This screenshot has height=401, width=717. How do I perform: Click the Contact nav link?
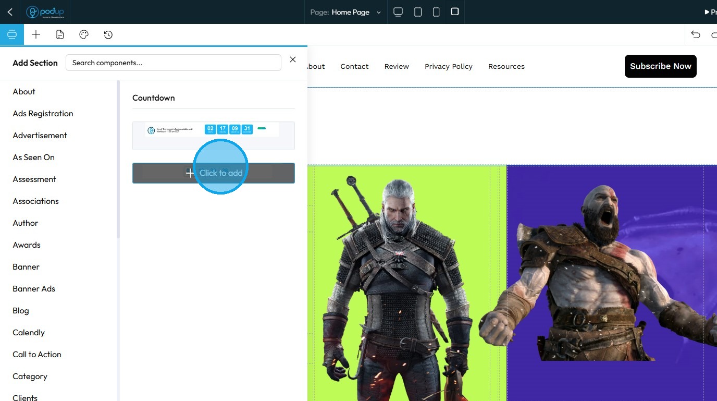pyautogui.click(x=354, y=66)
